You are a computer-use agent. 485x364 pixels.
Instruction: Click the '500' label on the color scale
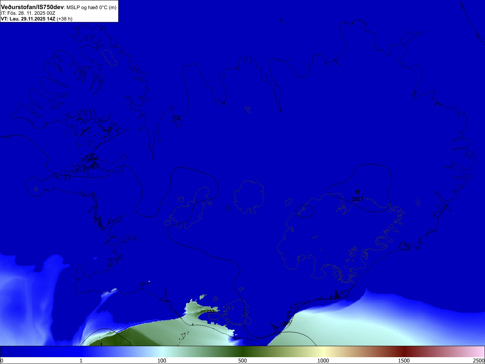tap(242, 361)
